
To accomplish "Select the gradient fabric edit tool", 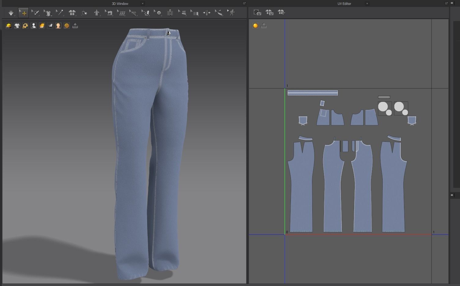I will coord(195,13).
